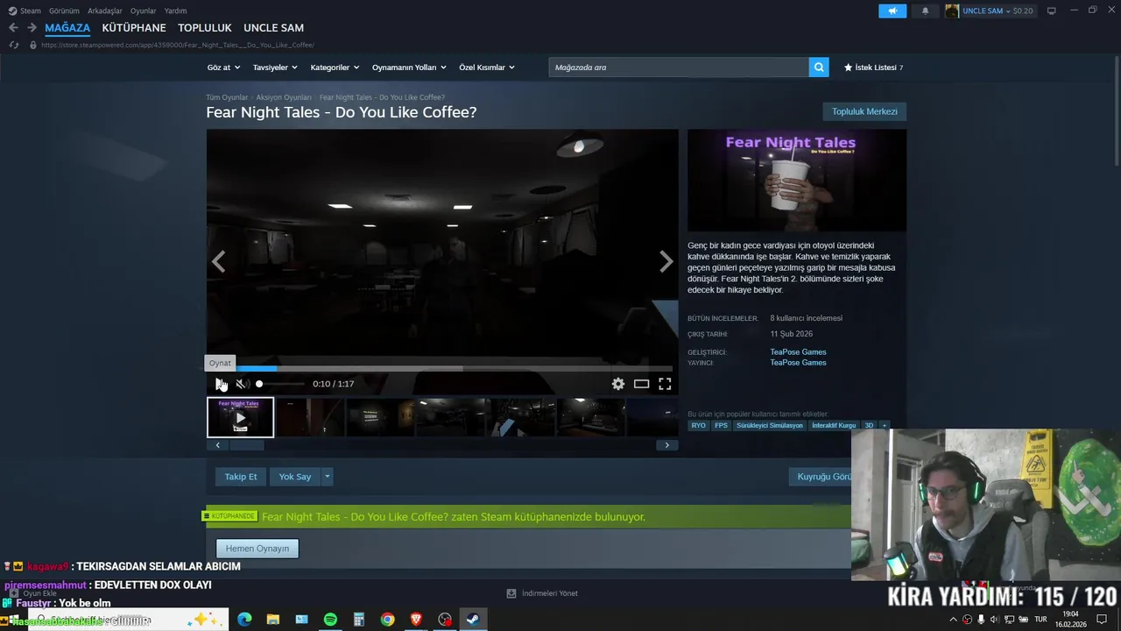The width and height of the screenshot is (1121, 631).
Task: Open the Steam menu
Action: click(x=25, y=11)
